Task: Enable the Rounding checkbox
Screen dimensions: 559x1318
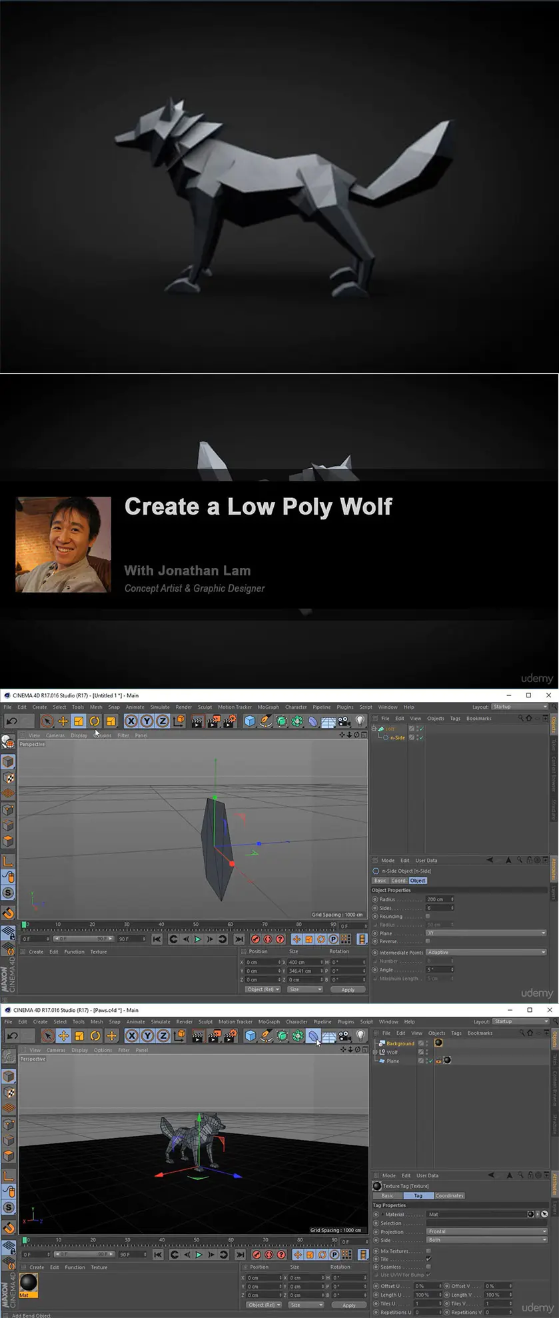Action: tap(428, 917)
